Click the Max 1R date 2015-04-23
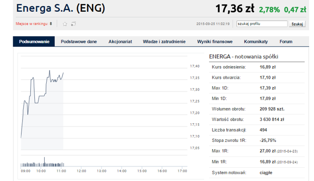Viewport: 314px width, 181px height. point(287,152)
